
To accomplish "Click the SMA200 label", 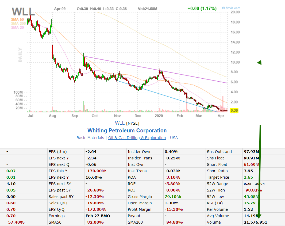I will [x=135, y=222].
